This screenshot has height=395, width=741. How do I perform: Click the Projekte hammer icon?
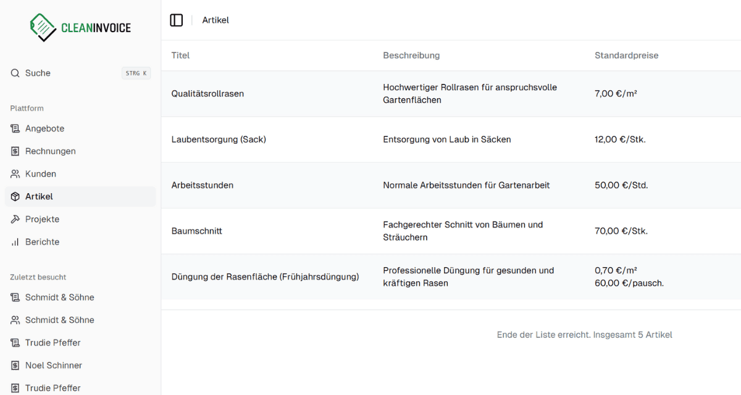(x=15, y=219)
